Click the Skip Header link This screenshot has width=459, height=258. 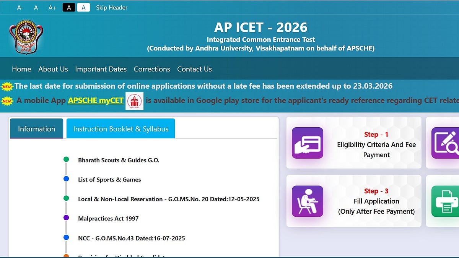[112, 8]
